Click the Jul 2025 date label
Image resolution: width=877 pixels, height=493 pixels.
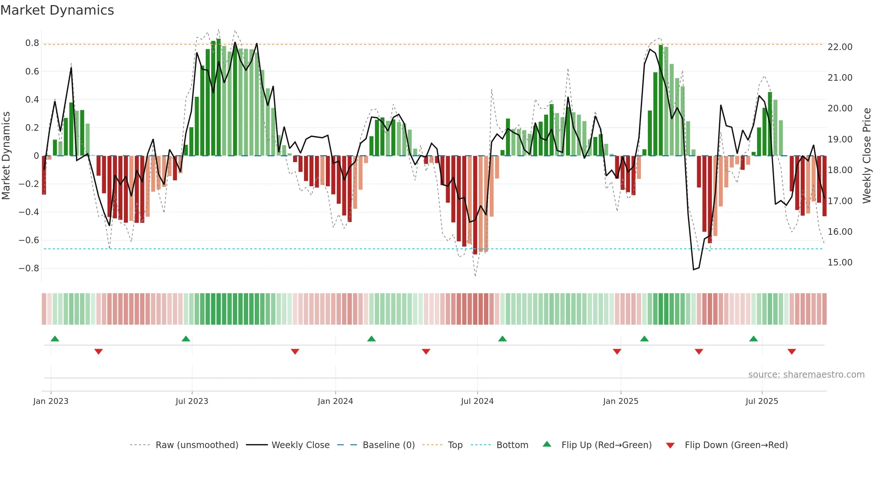click(762, 401)
